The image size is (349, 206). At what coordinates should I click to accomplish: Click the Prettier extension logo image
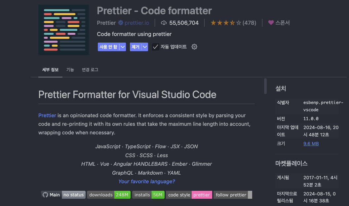pyautogui.click(x=63, y=29)
